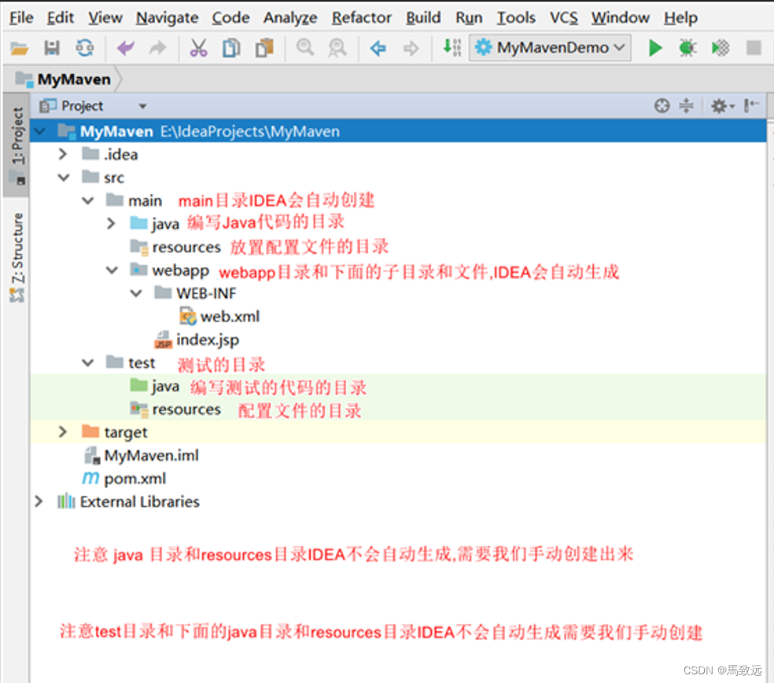Open the Refactor menu
Screen dimensions: 774x683
[361, 18]
